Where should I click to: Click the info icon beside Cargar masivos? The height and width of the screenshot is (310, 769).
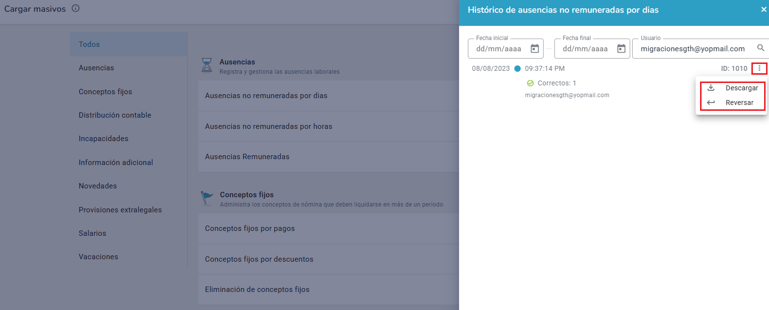click(x=76, y=8)
